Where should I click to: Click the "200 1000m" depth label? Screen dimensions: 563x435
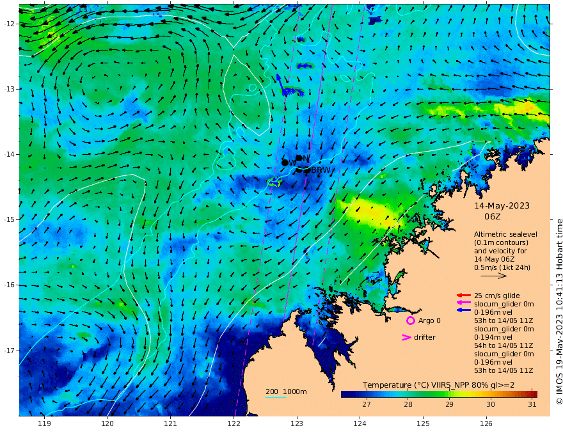click(286, 391)
